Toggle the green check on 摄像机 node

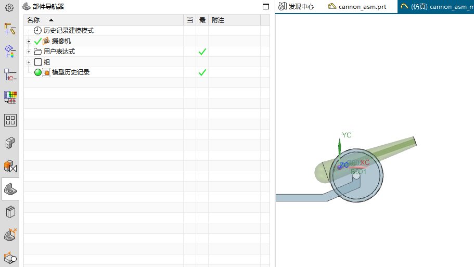pyautogui.click(x=37, y=41)
